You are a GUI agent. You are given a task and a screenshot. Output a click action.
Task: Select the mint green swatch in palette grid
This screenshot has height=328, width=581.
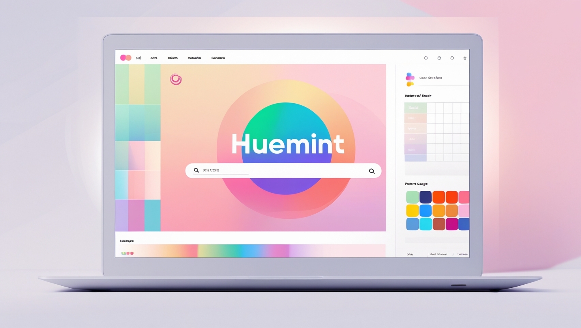pos(412,197)
